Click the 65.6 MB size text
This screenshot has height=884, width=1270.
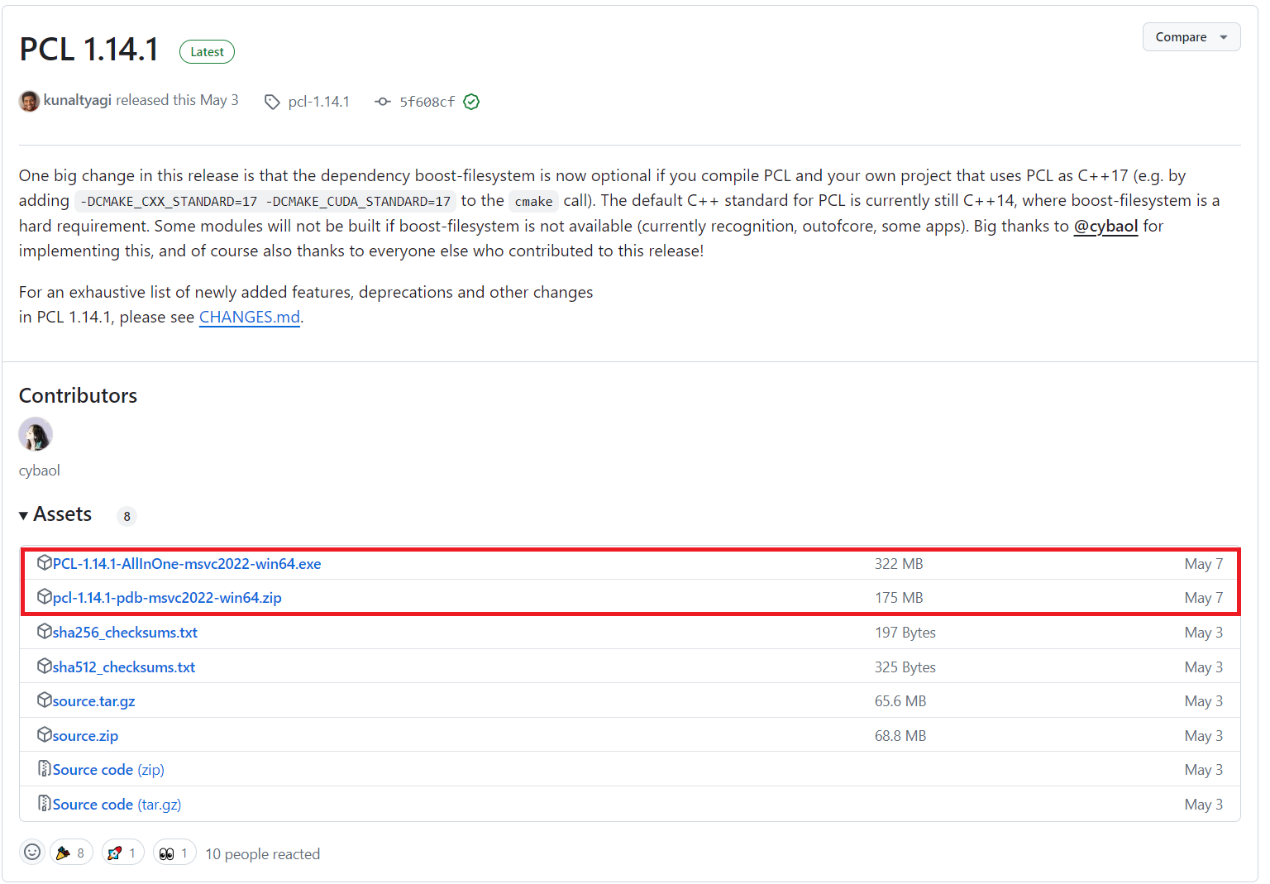[900, 701]
